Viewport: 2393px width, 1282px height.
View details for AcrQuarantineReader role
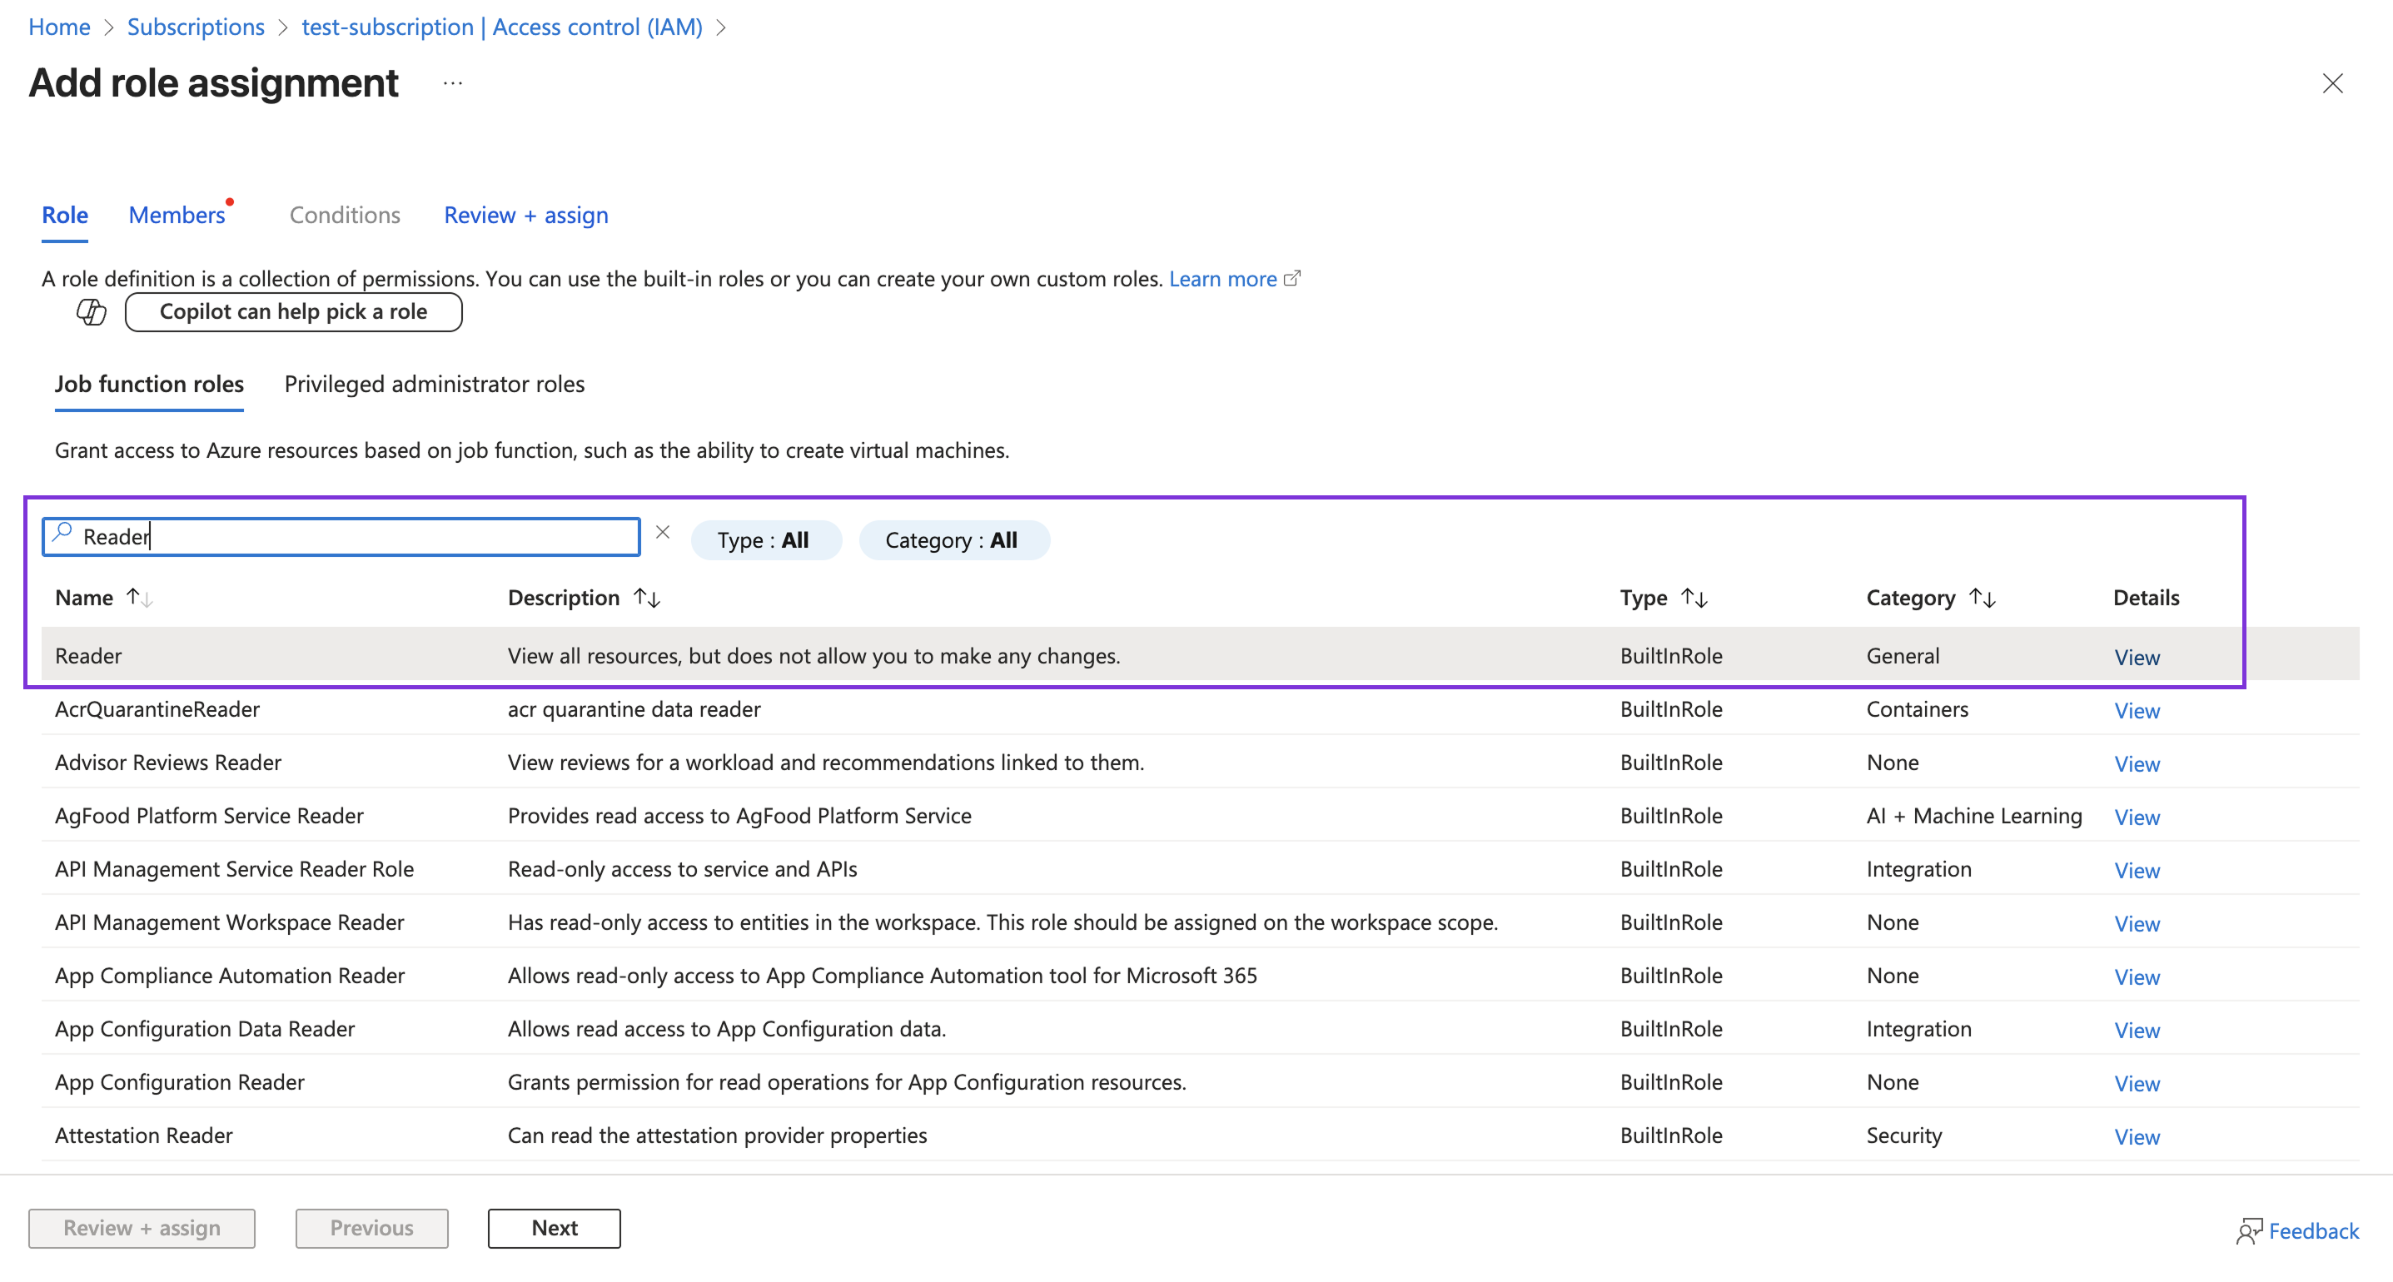[x=2136, y=711]
